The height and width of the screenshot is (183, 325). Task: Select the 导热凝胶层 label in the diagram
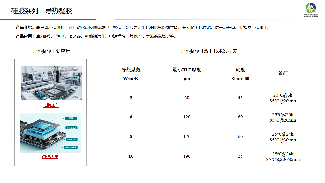(x=72, y=128)
